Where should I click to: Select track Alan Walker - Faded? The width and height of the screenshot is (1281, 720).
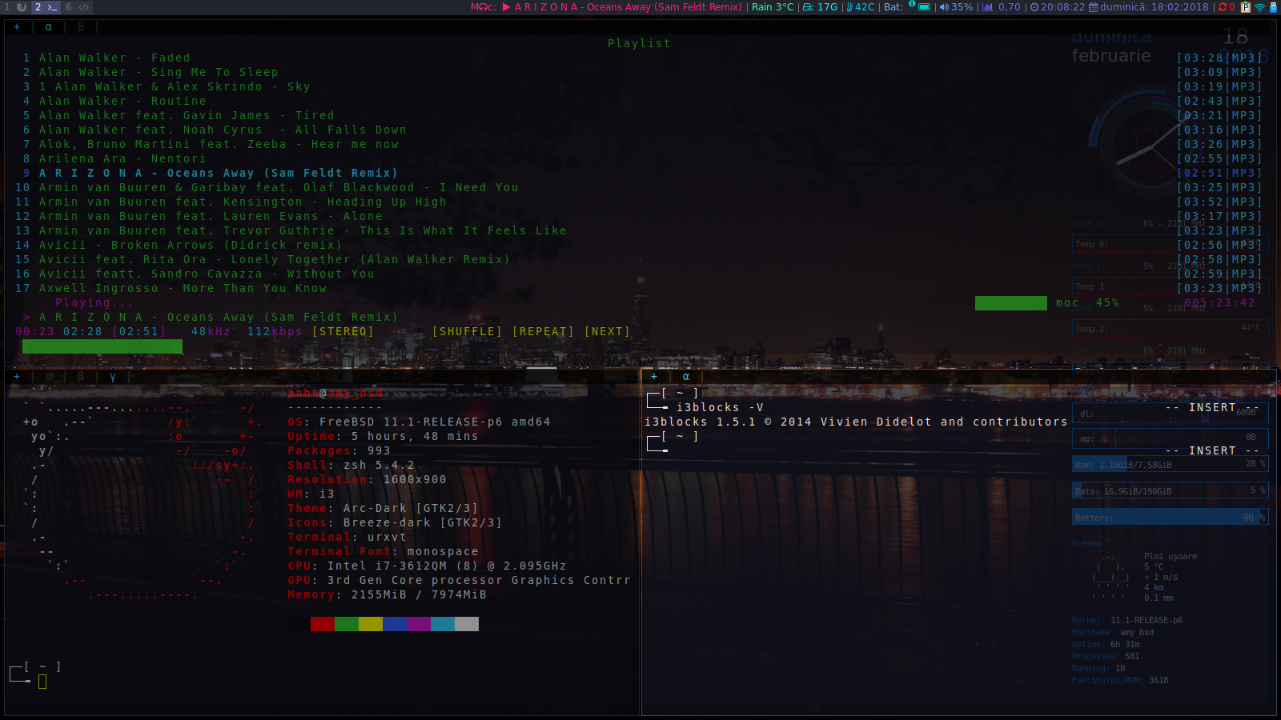pyautogui.click(x=114, y=58)
